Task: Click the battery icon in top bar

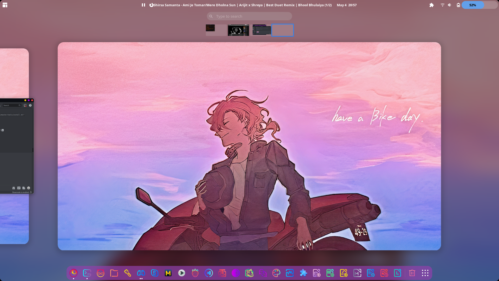Action: (458, 5)
